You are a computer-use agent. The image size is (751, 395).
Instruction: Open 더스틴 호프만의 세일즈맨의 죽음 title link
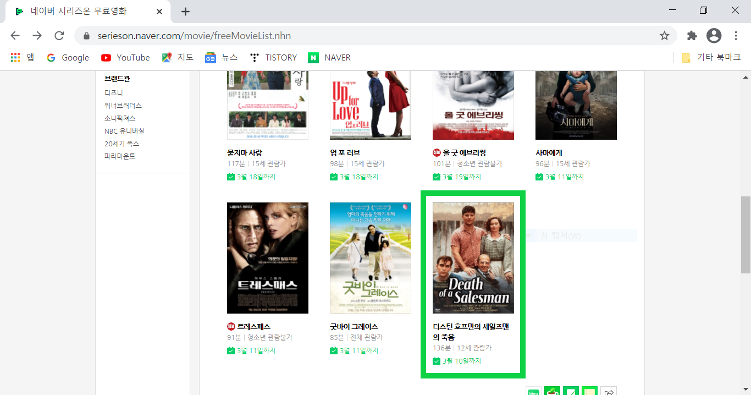pyautogui.click(x=471, y=332)
